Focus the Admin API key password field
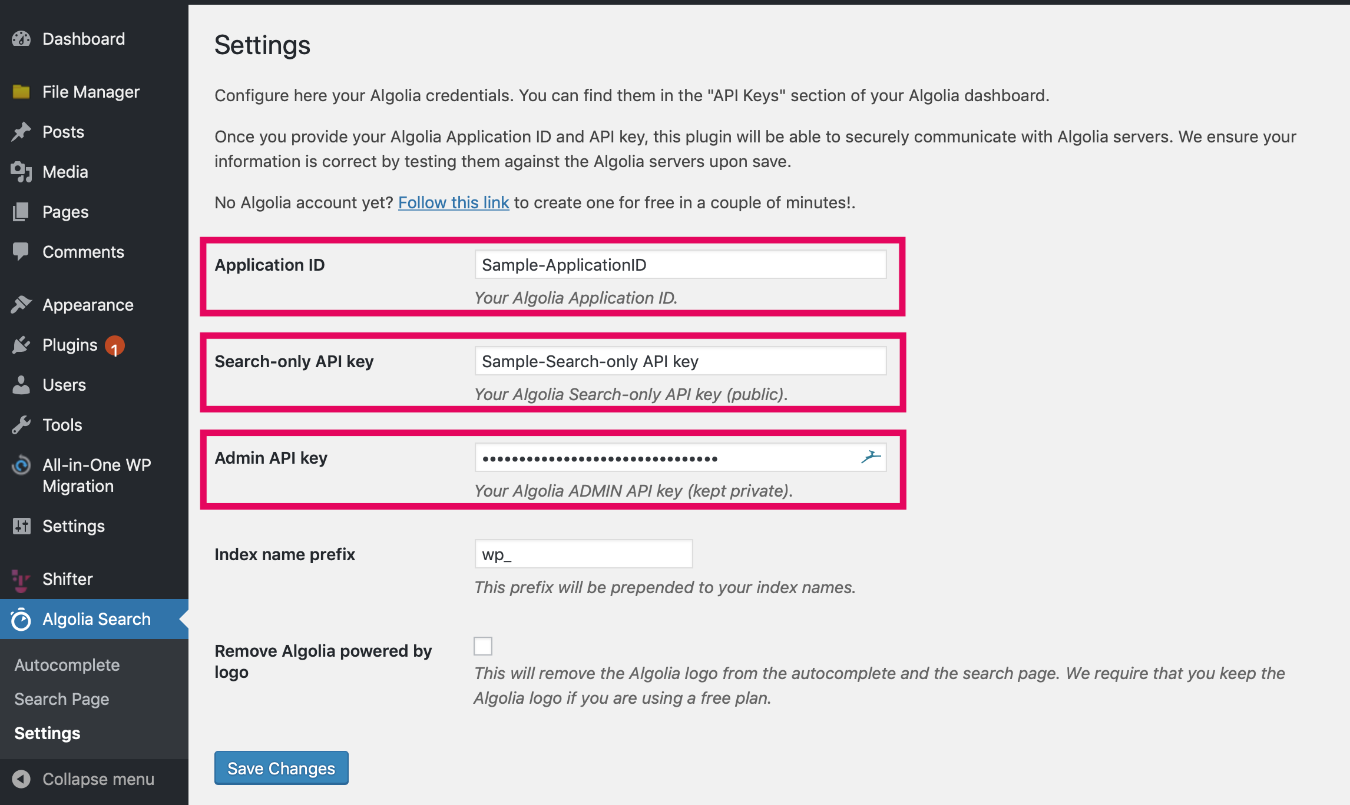This screenshot has height=805, width=1350. (x=680, y=458)
